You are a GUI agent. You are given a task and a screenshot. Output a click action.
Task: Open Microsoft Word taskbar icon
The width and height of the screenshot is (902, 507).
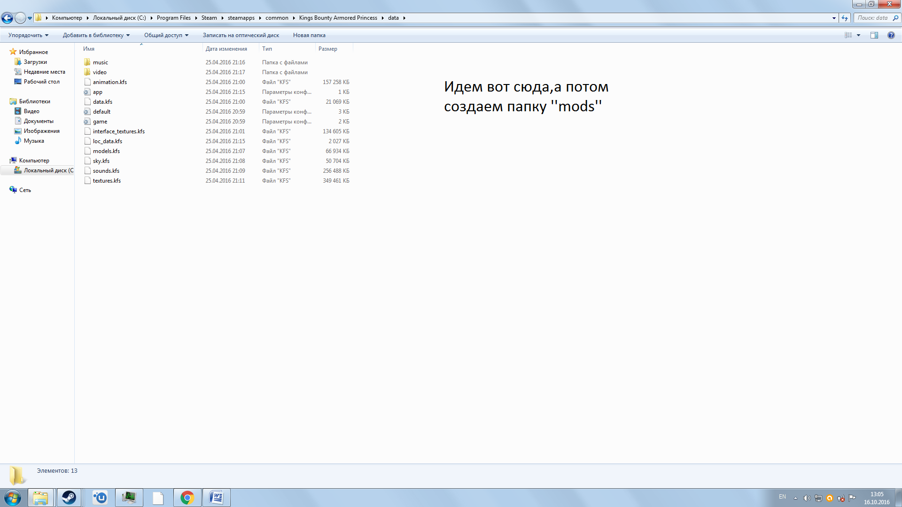point(217,498)
